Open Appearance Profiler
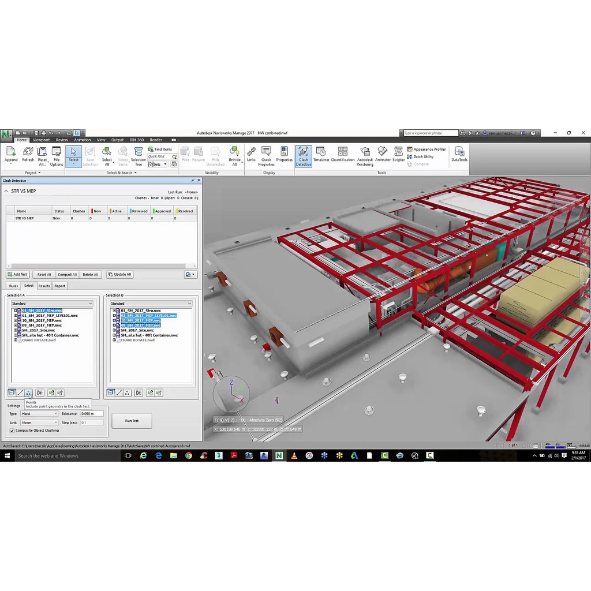Image resolution: width=591 pixels, height=591 pixels. [x=427, y=149]
